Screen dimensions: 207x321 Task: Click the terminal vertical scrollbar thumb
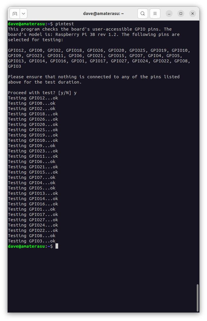(198, 297)
